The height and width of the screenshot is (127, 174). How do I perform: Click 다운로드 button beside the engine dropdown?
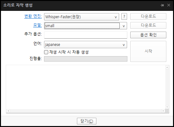point(148,16)
